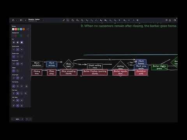Set sloppiness to architect (first option)
Viewport: 187px width, 140px height.
pos(14,64)
